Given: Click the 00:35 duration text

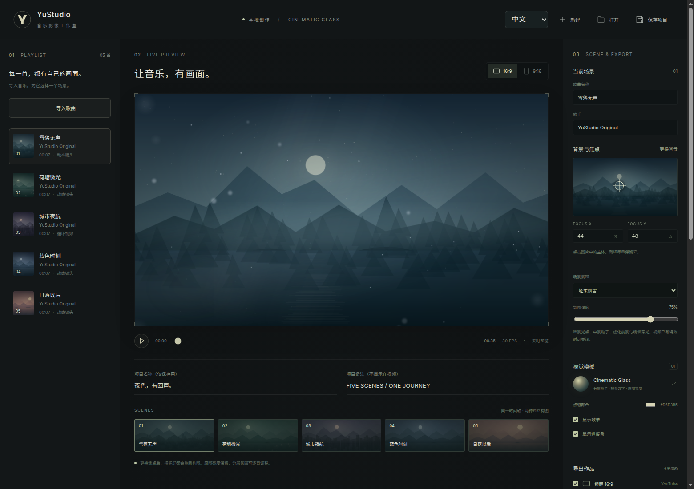Looking at the screenshot, I should point(489,341).
